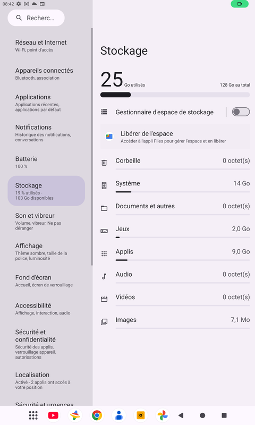This screenshot has height=425, width=255.
Task: Tap the recent apps square button
Action: coord(224,415)
